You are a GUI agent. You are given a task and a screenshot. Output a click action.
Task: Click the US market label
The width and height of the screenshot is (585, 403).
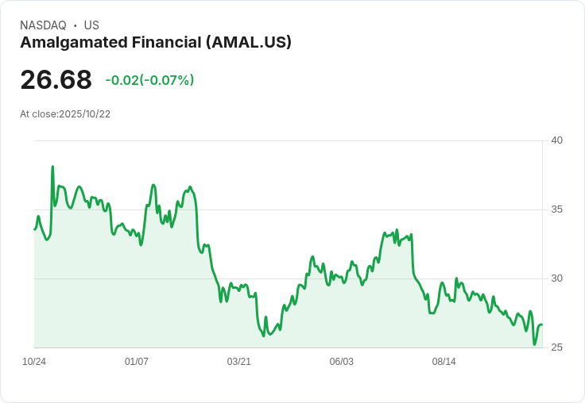[x=91, y=25]
